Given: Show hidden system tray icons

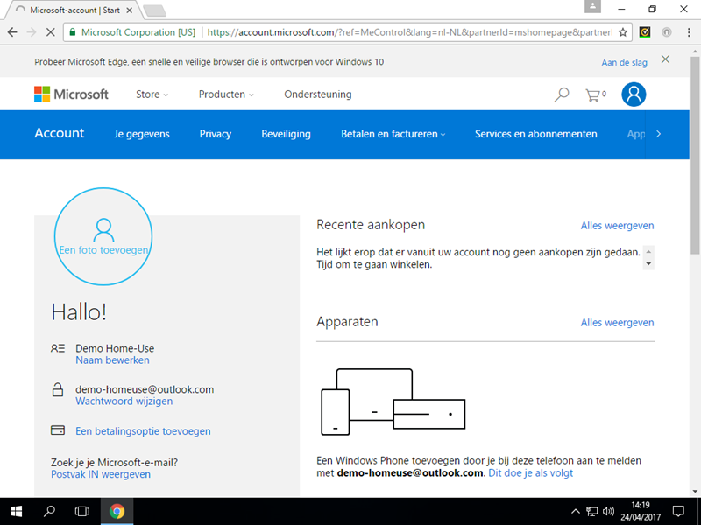Looking at the screenshot, I should click(576, 512).
